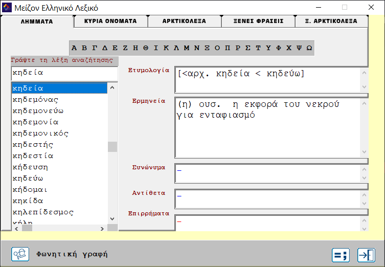Click word list scroll down arrow

pyautogui.click(x=112, y=219)
